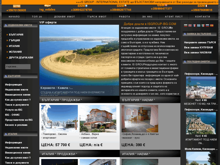Click the НЕДВИЖИМИ ИМОТИ panel header icon
220x165 pixels.
(6, 25)
